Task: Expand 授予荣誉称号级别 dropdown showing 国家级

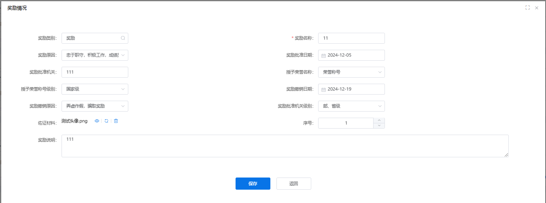Action: click(95, 89)
